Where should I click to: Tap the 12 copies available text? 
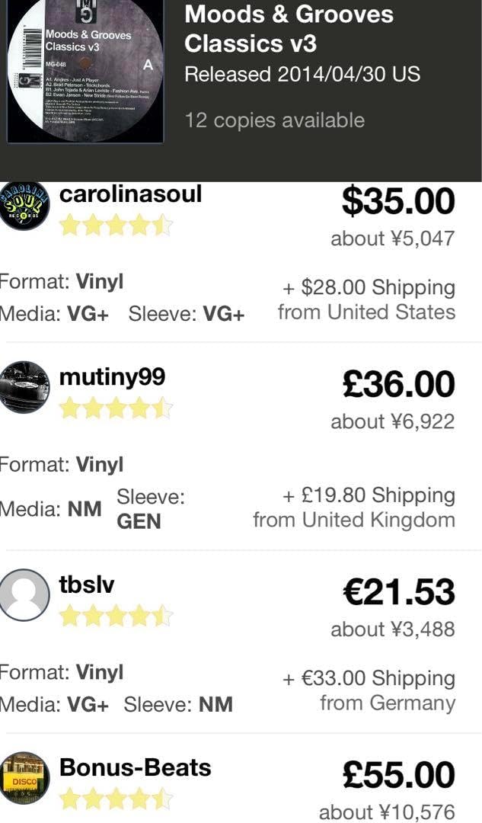274,120
